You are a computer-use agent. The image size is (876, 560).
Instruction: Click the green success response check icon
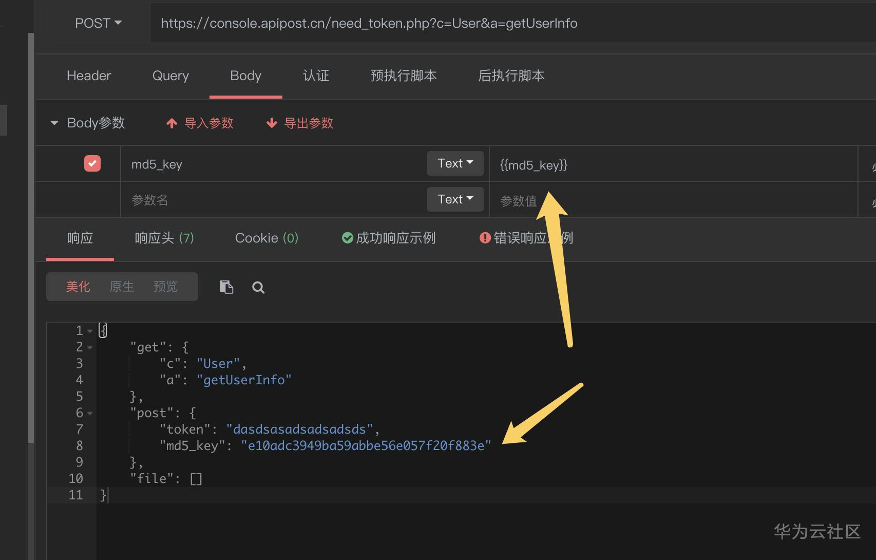(x=348, y=238)
